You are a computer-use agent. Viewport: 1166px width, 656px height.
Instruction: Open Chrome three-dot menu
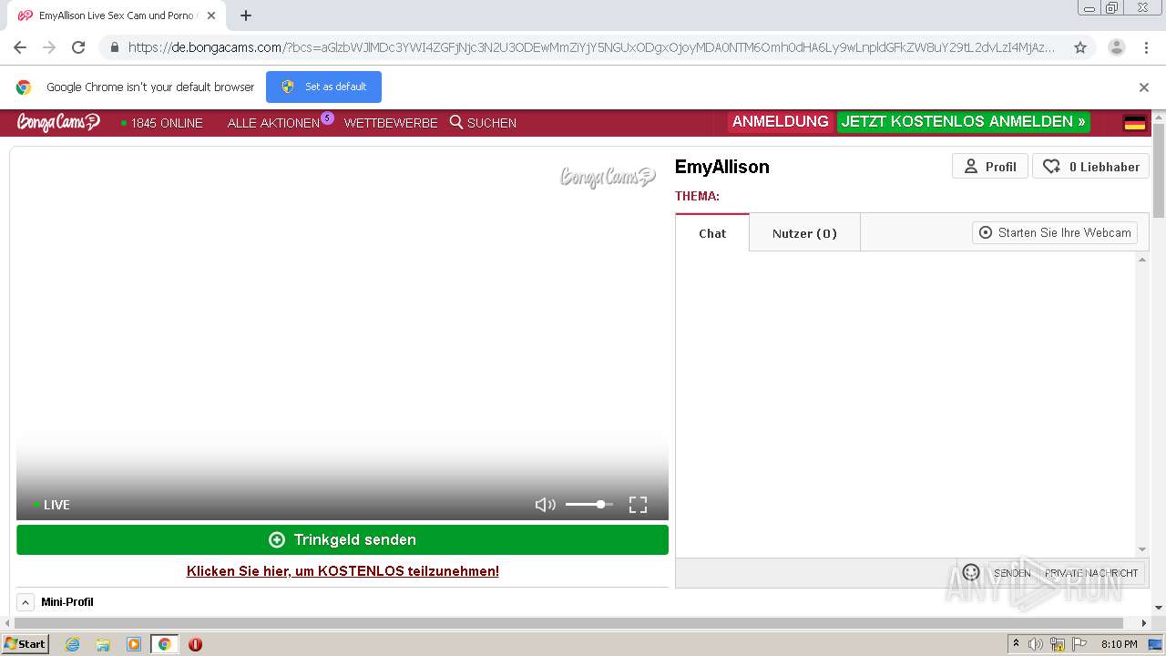coord(1146,47)
